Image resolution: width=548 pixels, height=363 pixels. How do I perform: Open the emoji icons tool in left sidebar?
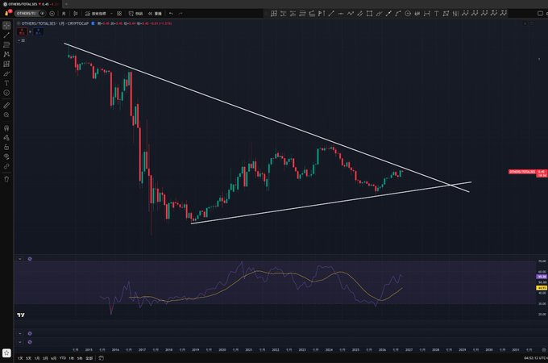[x=6, y=93]
